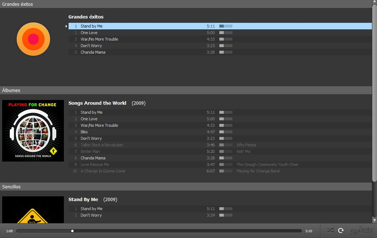Open The Omagh Community Youth Choir link
The image size is (377, 238).
[267, 164]
